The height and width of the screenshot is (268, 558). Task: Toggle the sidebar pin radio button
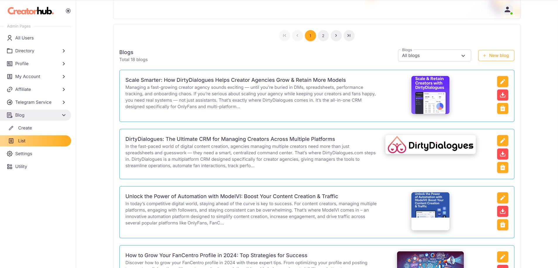point(68,11)
